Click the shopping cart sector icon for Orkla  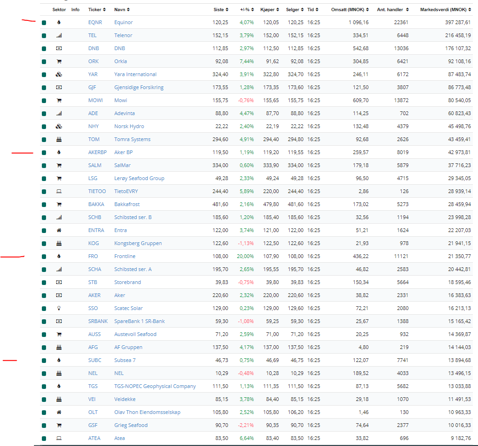tap(59, 61)
